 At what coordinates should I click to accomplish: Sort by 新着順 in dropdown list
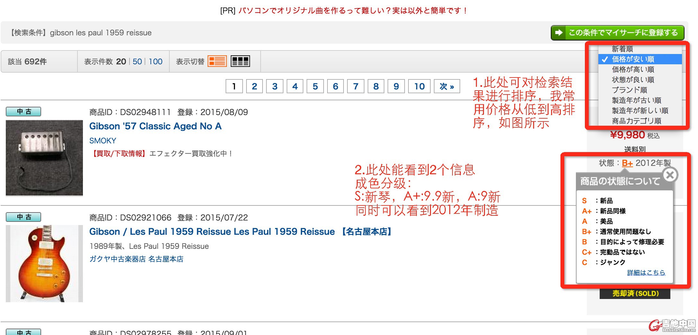(622, 49)
